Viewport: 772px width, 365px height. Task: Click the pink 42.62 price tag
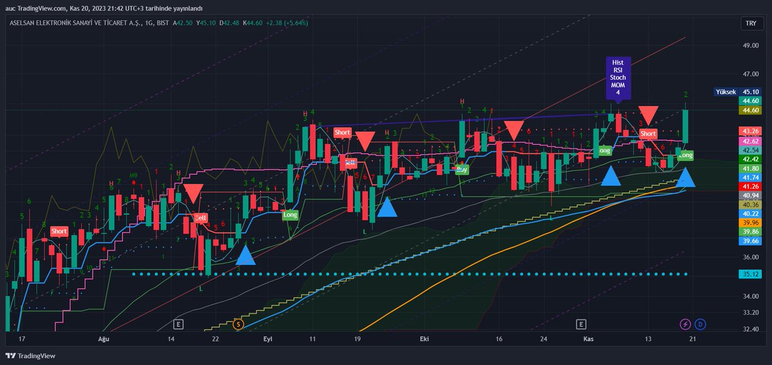tap(750, 140)
